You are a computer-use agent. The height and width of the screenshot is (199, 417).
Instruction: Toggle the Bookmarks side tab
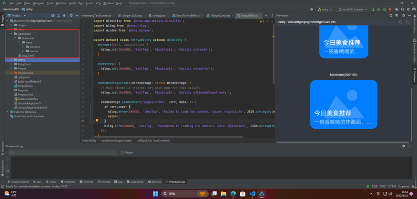[x=2, y=168]
